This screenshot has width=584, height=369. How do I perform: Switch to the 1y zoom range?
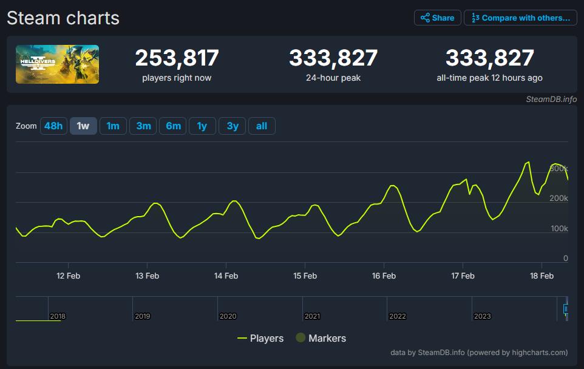click(202, 126)
